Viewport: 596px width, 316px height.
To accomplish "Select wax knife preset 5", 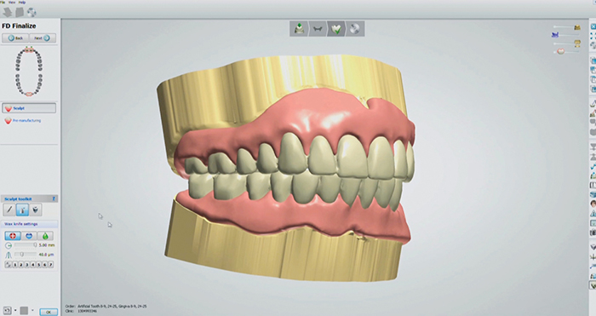I will [x=39, y=264].
